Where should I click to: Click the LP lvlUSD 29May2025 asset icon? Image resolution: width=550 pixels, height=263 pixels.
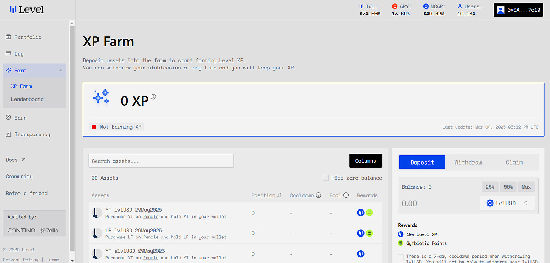[97, 233]
